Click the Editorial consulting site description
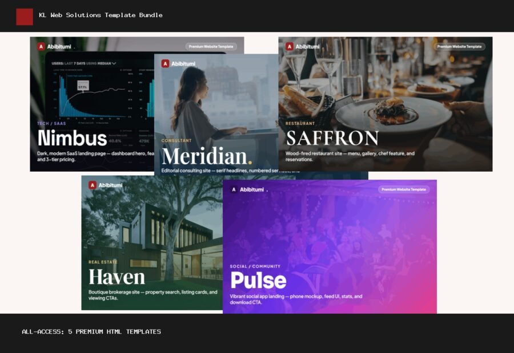This screenshot has height=353, width=514. (x=230, y=171)
